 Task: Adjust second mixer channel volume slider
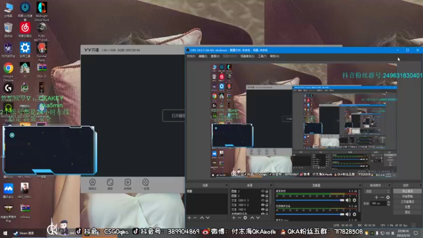pyautogui.click(x=310, y=214)
